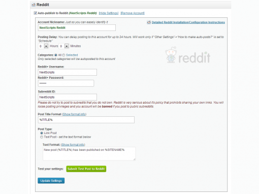Focus the Account Nickname input field
Image resolution: width=259 pixels, height=194 pixels.
77,28
